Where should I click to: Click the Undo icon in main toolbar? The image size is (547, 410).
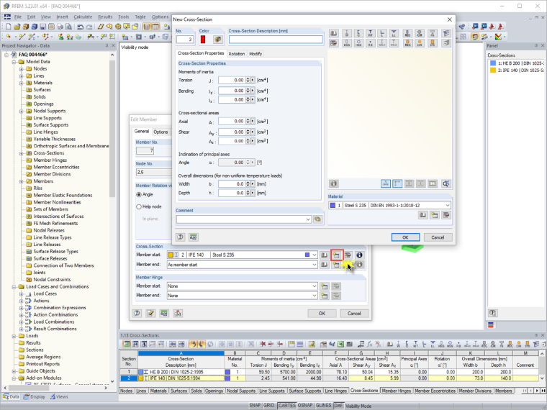pos(80,27)
